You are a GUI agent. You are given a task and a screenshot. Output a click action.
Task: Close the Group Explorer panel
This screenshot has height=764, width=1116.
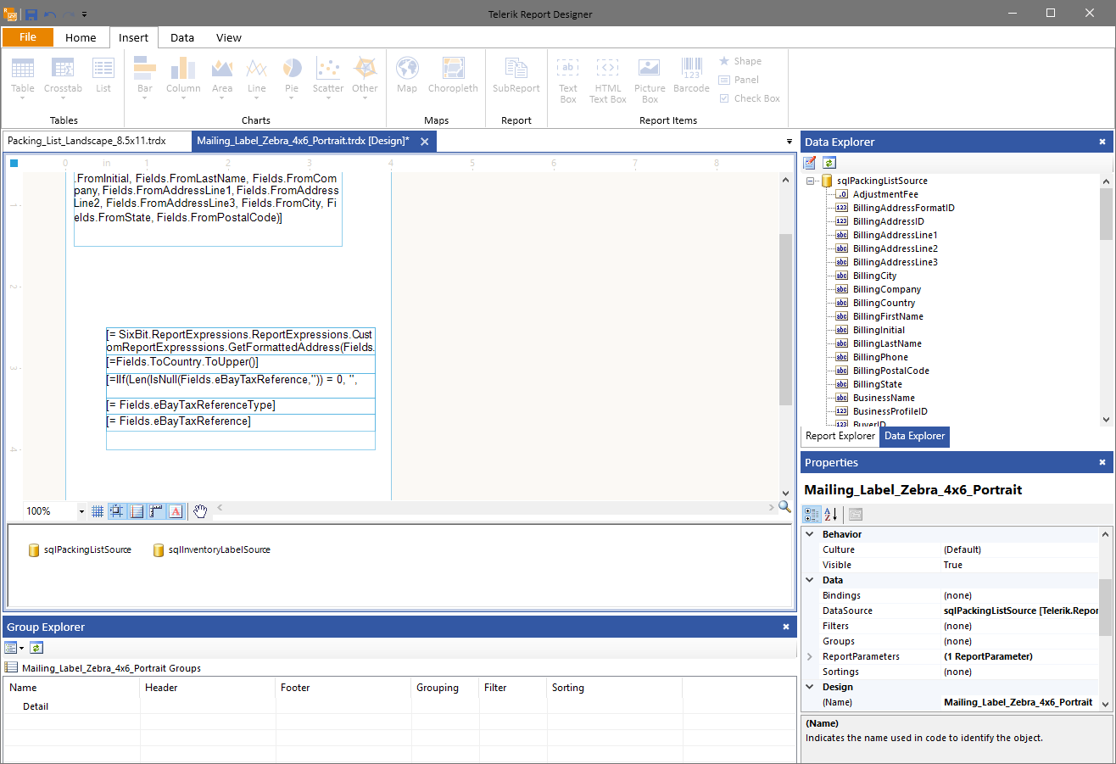click(786, 627)
